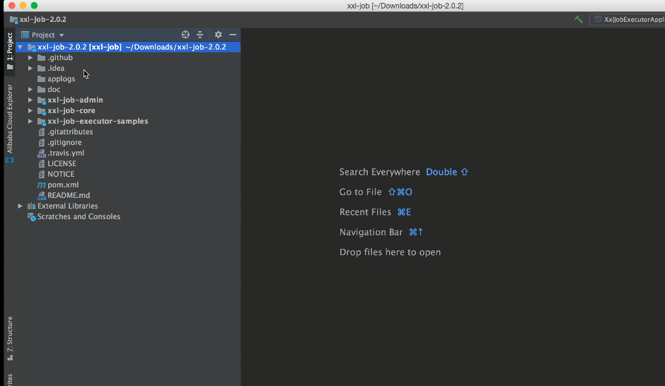Screen dimensions: 665x386
Task: Select the External Libraries label
Action: click(67, 206)
